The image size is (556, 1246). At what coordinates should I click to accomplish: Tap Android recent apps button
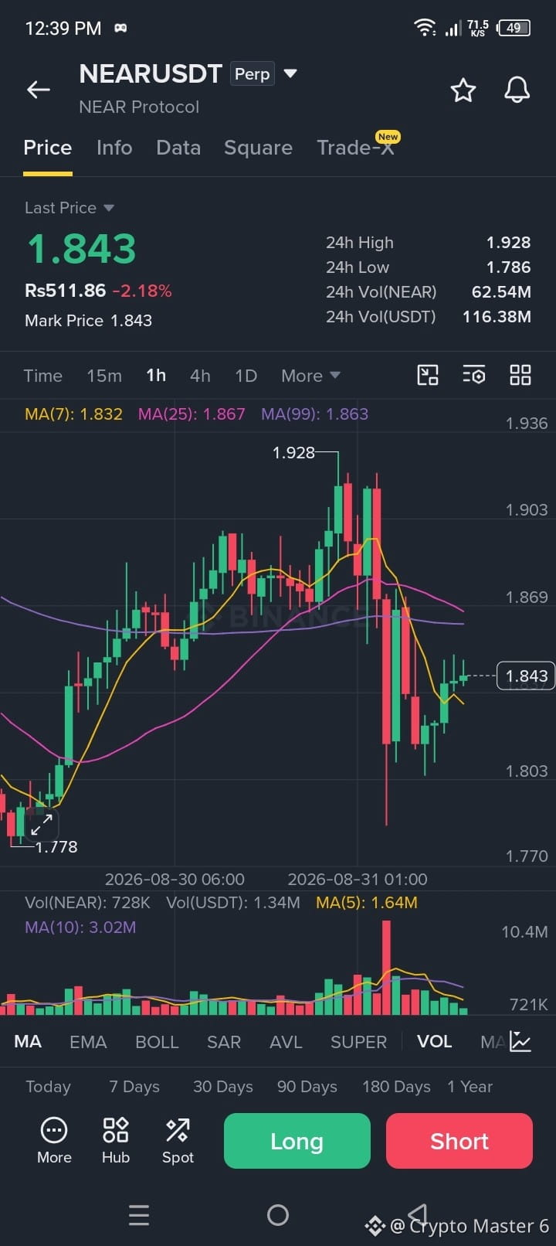point(139,1215)
